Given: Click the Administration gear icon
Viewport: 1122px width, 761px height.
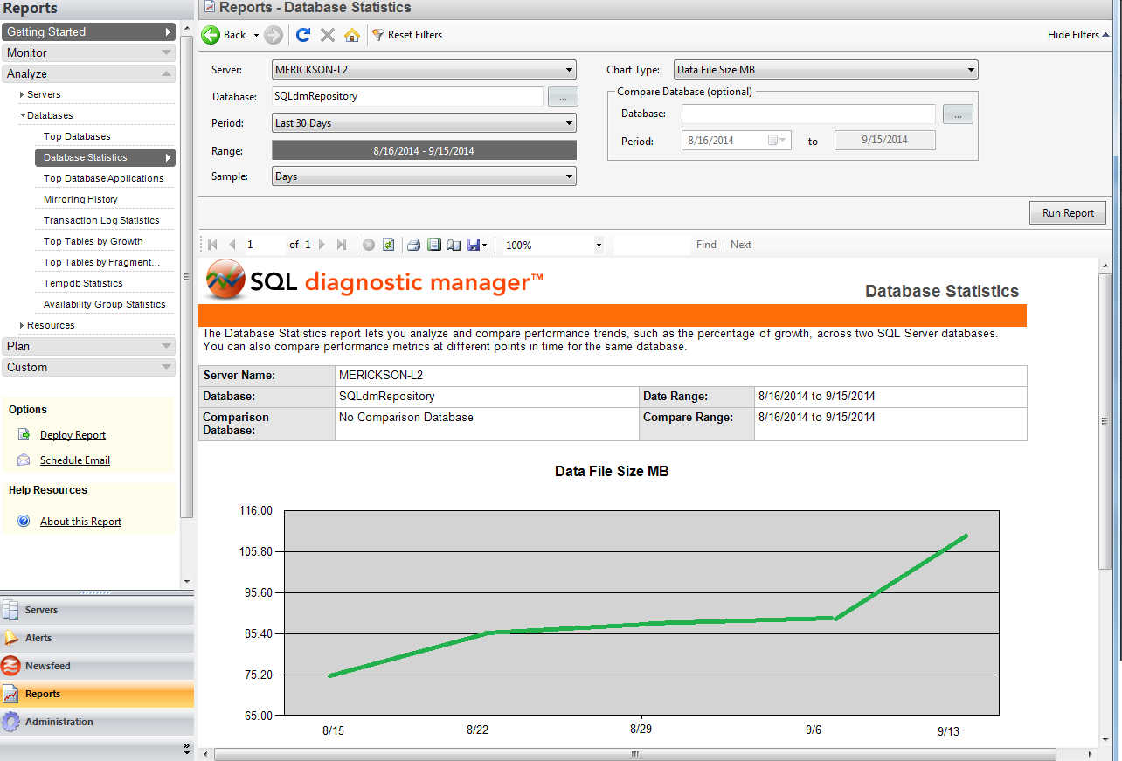Looking at the screenshot, I should [x=11, y=722].
